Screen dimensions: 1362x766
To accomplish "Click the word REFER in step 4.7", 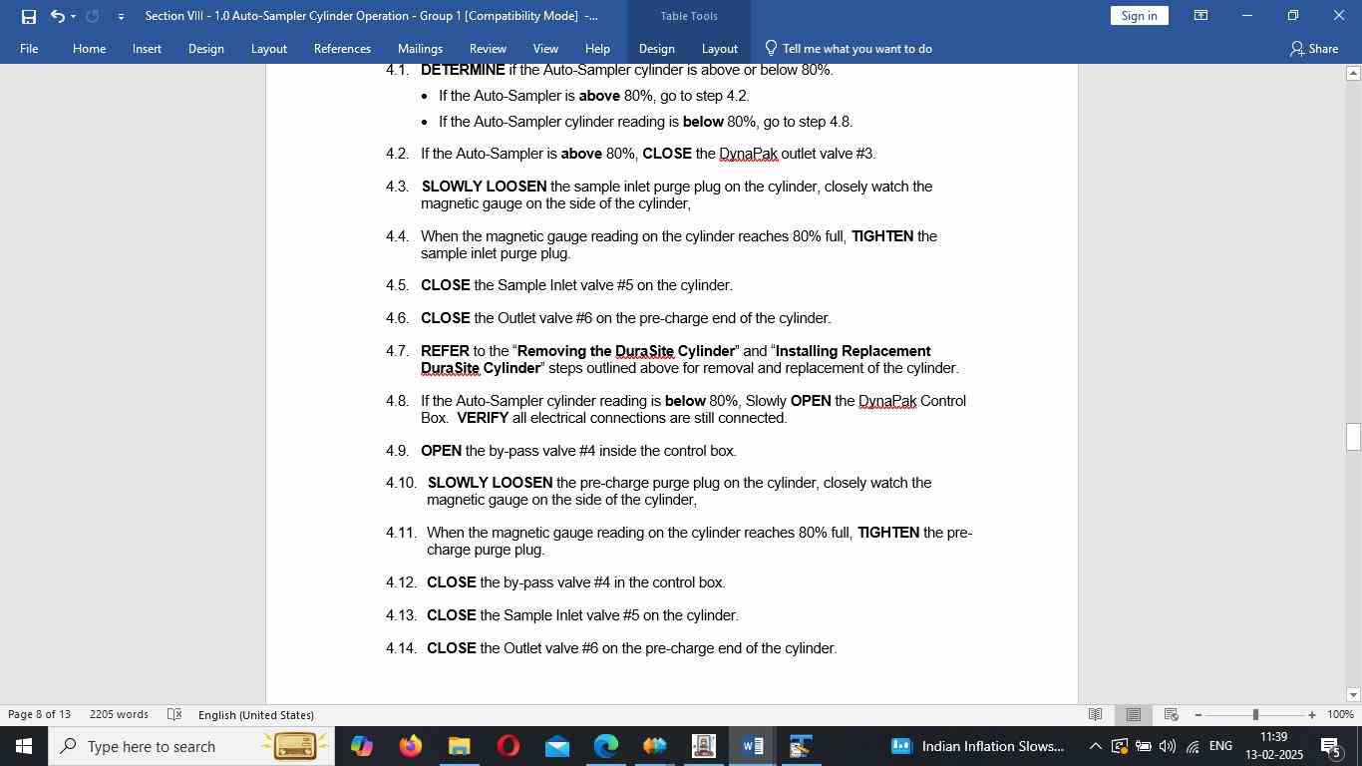I will (445, 351).
